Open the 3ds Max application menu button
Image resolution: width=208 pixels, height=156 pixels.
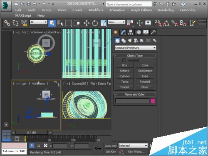[x=6, y=6]
